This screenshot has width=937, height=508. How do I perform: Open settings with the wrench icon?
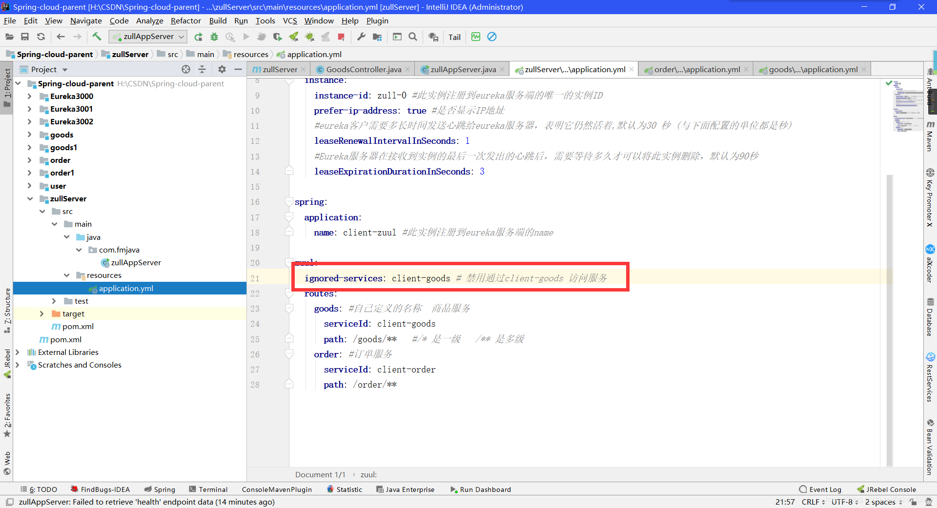[x=361, y=37]
